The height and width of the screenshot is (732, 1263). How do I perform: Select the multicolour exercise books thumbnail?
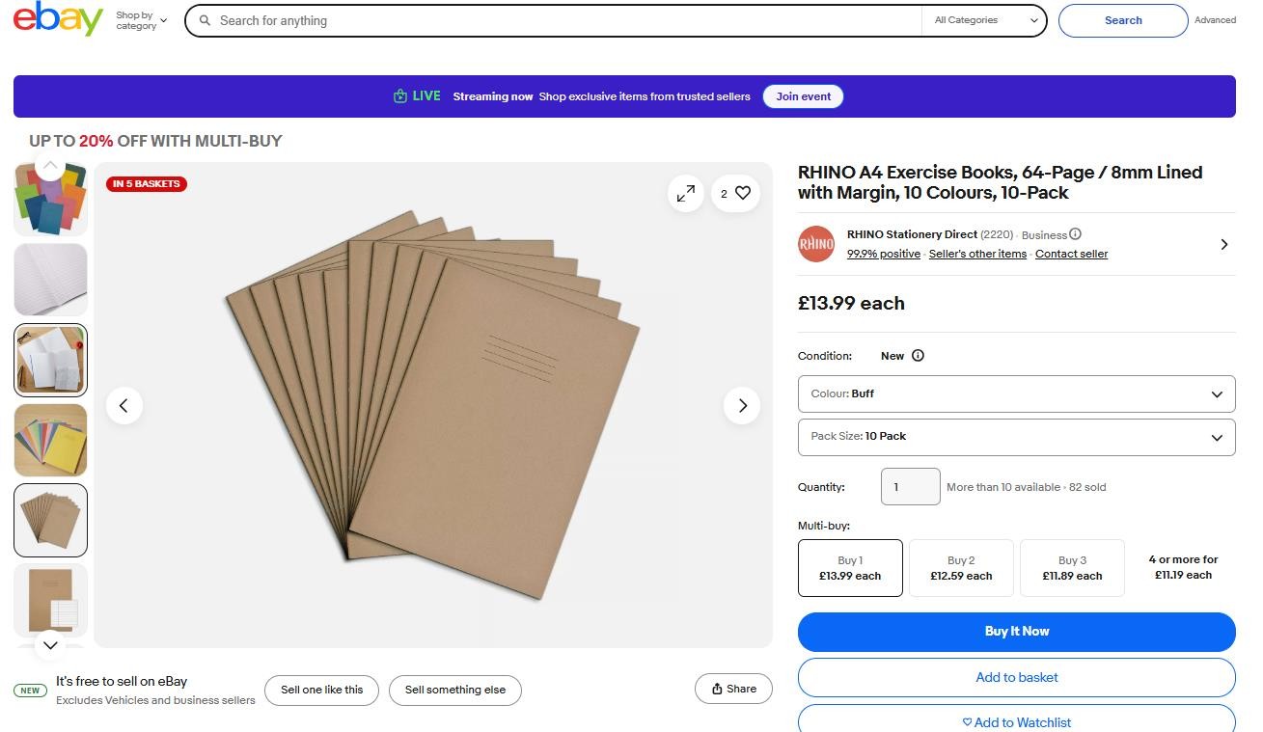point(51,199)
